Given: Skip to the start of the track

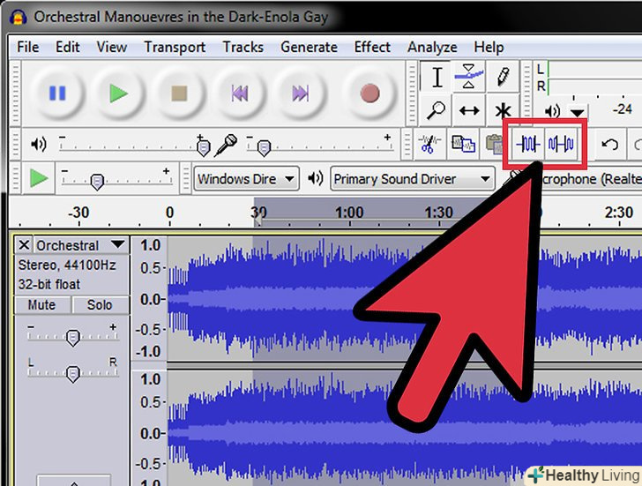Looking at the screenshot, I should pos(240,93).
